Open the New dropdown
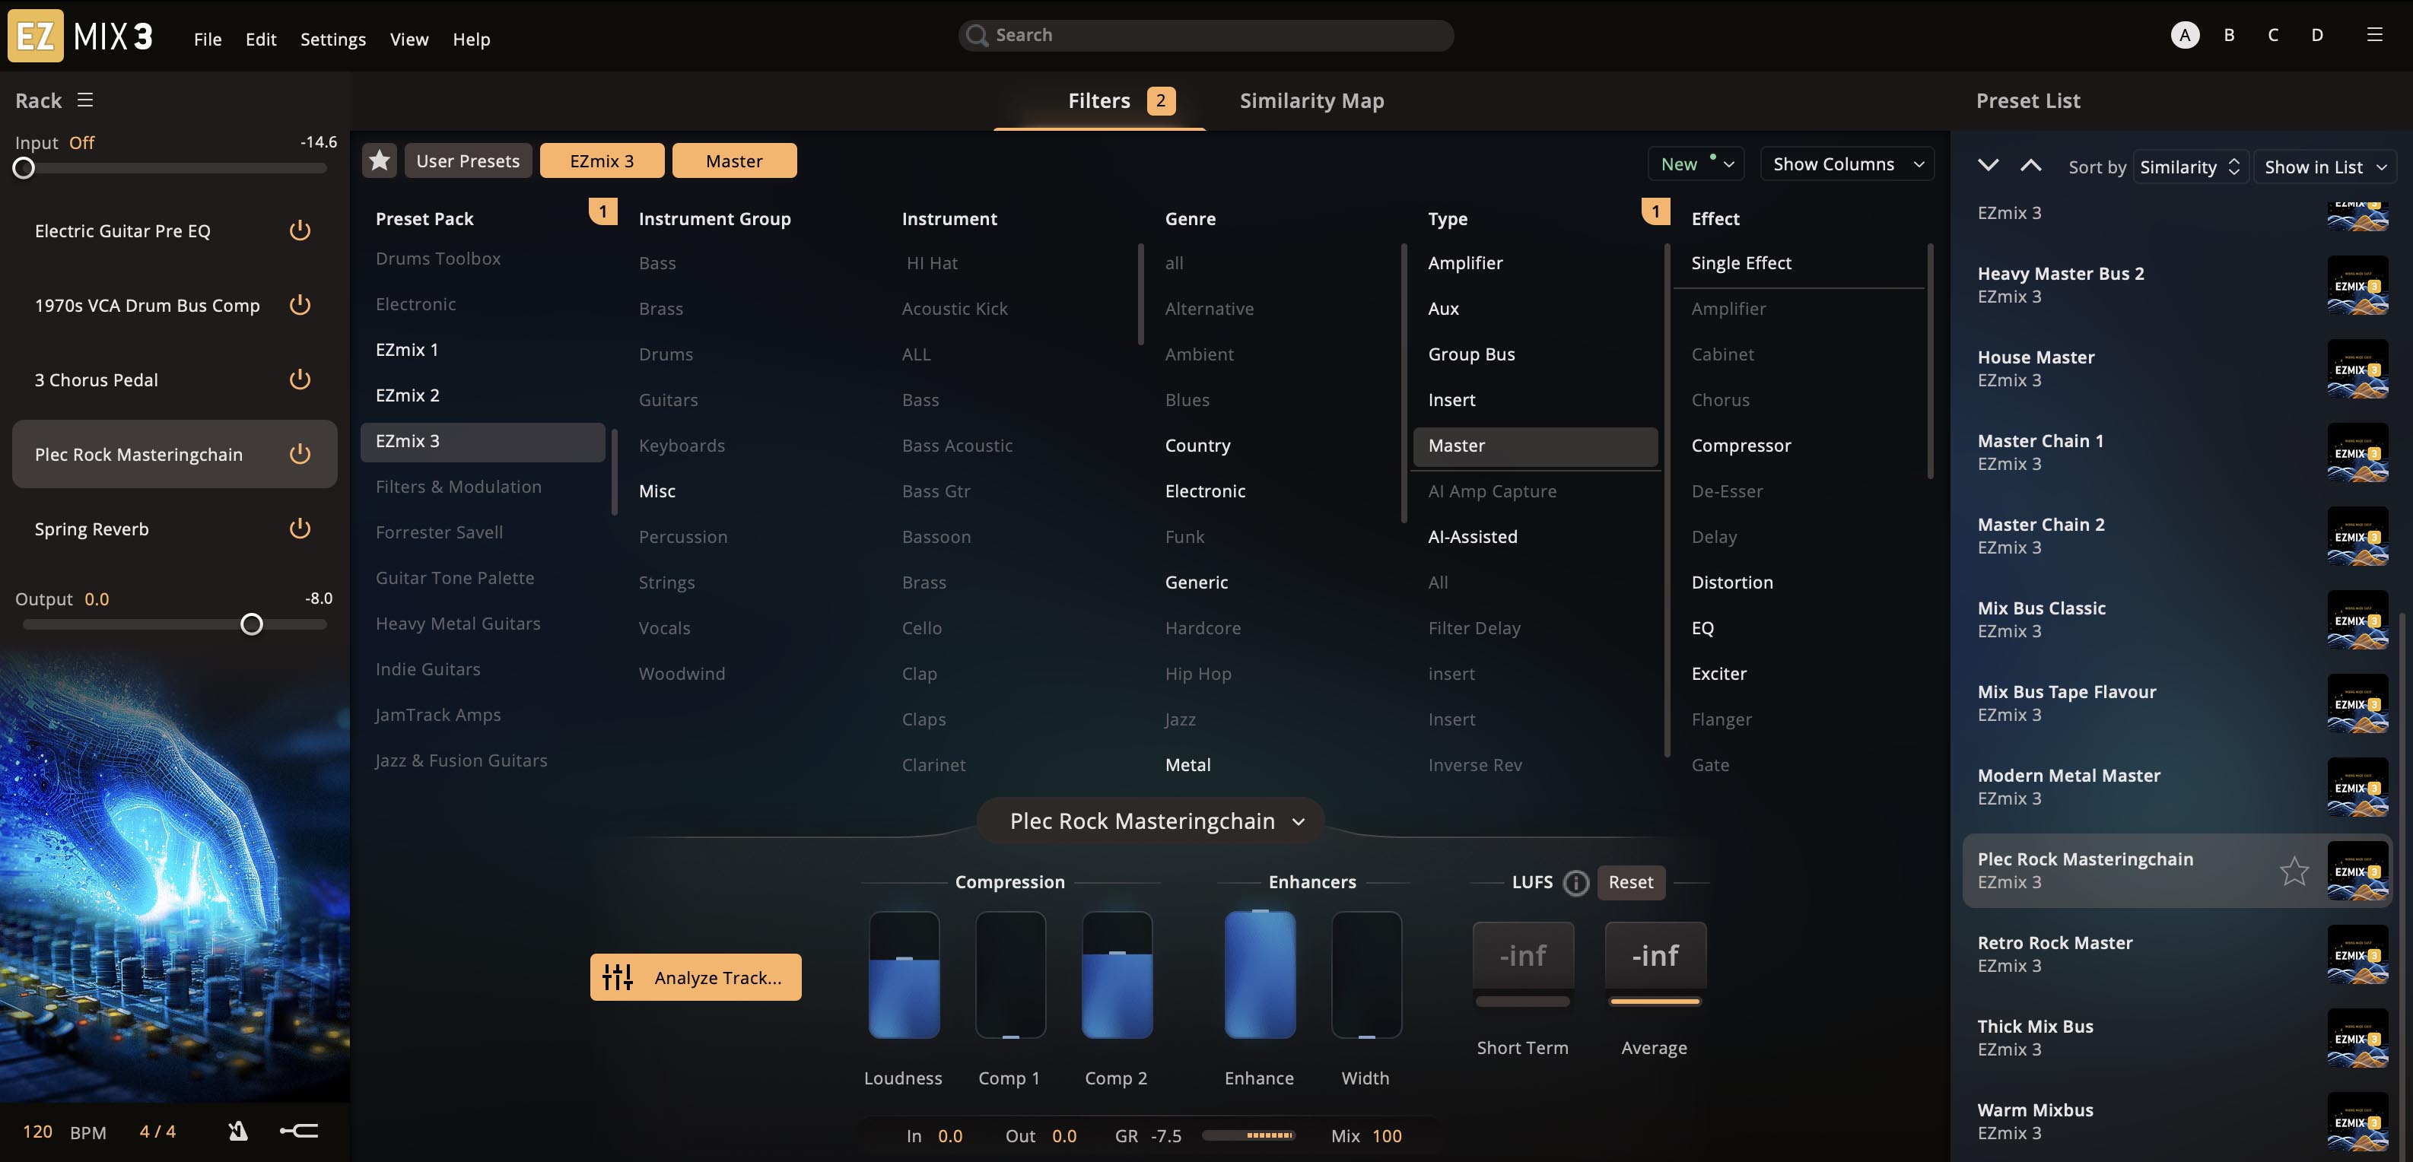Viewport: 2413px width, 1162px height. pos(1696,164)
